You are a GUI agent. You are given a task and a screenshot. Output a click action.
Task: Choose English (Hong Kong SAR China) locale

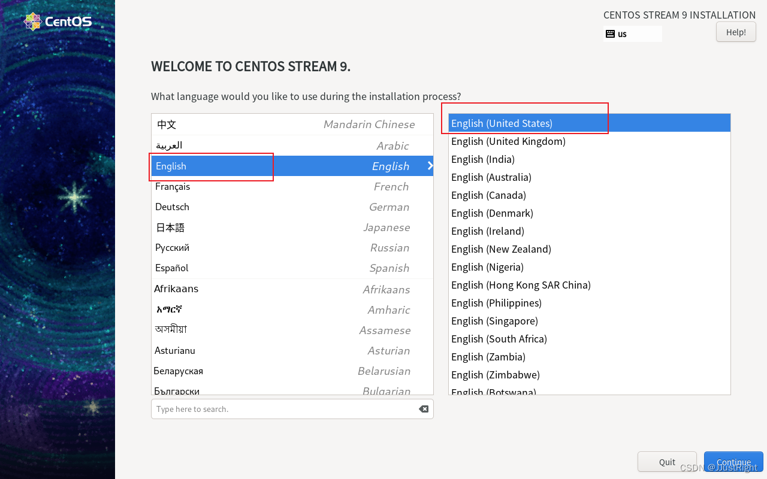click(x=590, y=284)
